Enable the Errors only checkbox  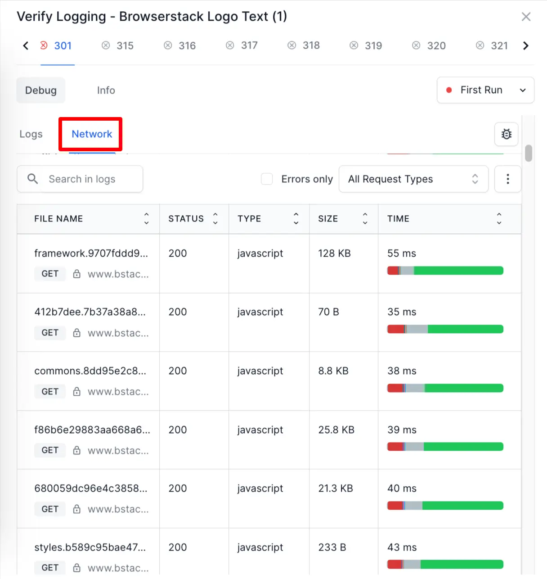pos(267,179)
